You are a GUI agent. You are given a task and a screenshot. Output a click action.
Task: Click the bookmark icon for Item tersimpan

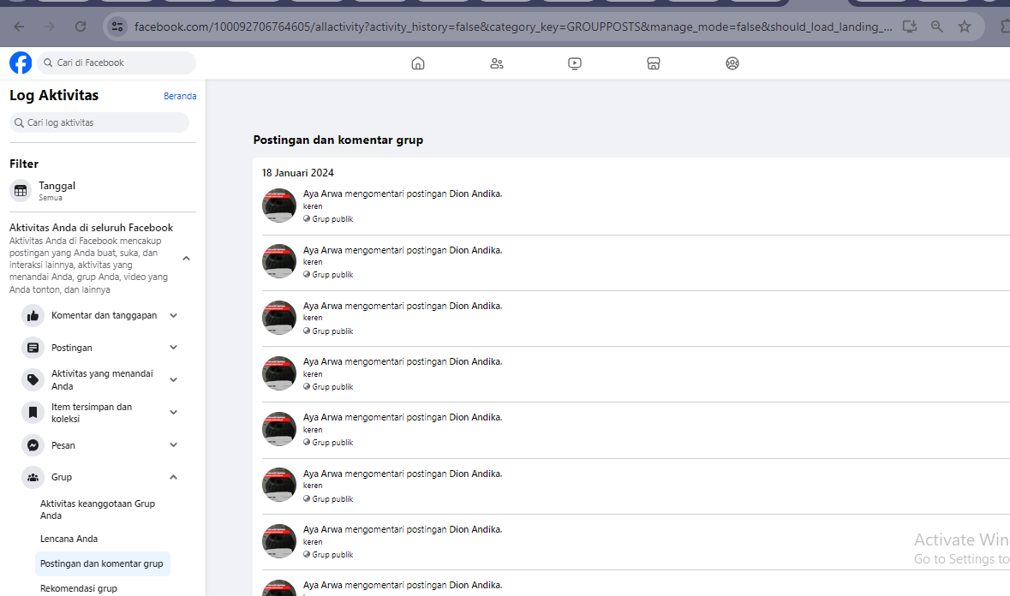33,412
